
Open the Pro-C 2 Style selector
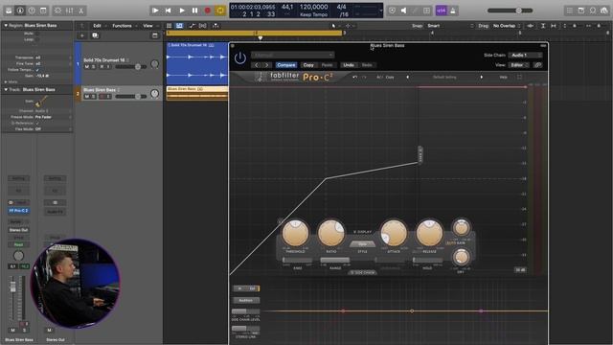point(362,244)
